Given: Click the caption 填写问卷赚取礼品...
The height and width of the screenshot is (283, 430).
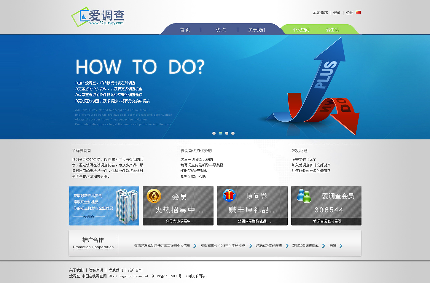Looking at the screenshot, I should pyautogui.click(x=254, y=221).
